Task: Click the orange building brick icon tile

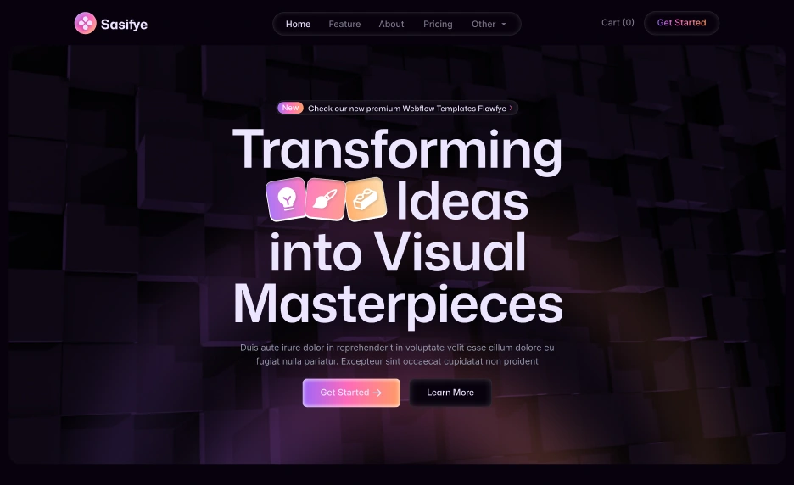Action: pos(366,199)
